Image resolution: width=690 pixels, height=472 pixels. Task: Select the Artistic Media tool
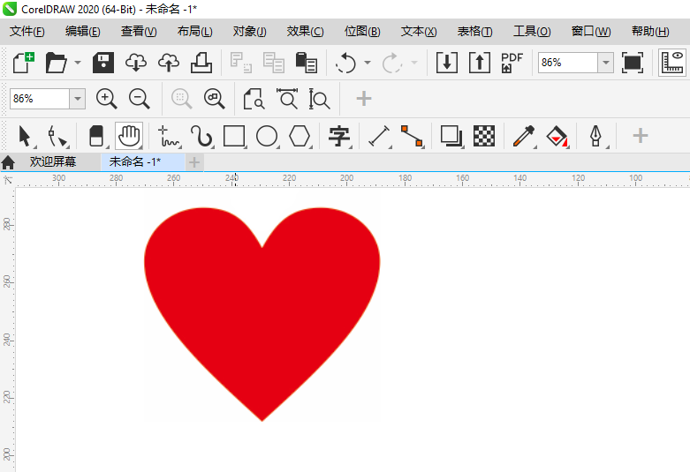click(x=201, y=136)
